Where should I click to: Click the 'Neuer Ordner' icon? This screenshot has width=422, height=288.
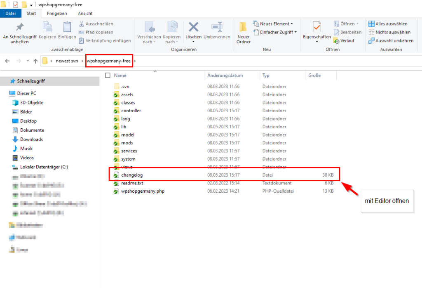click(x=243, y=27)
